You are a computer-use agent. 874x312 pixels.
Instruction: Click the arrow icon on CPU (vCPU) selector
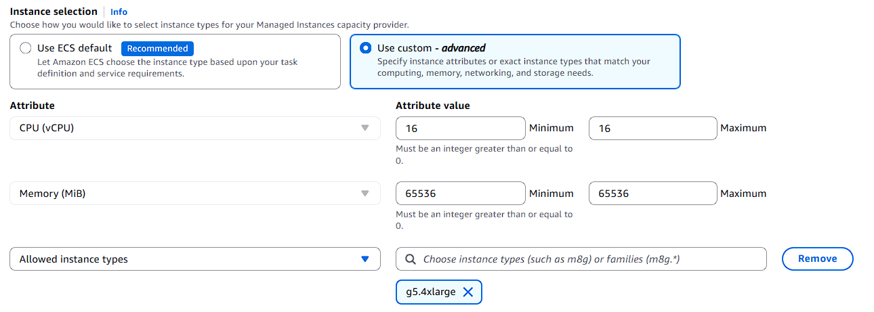[x=365, y=128]
